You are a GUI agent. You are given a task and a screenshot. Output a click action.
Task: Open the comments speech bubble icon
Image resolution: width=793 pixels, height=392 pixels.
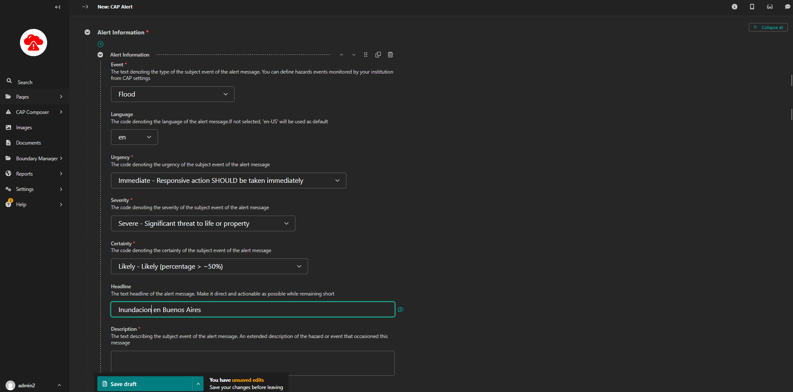[x=787, y=7]
